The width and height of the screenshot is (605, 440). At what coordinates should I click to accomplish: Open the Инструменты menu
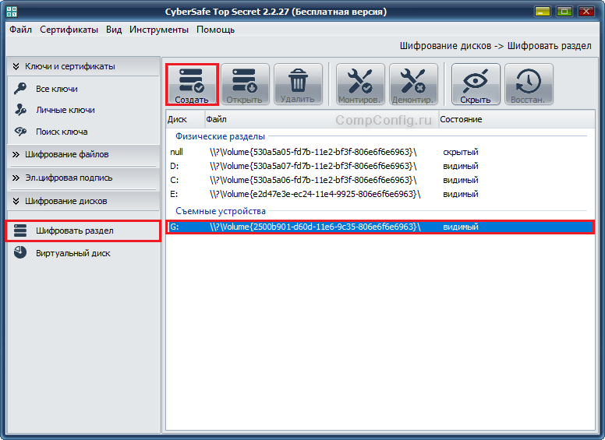159,30
